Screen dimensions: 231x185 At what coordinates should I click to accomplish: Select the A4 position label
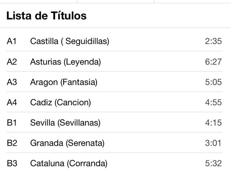12,102
